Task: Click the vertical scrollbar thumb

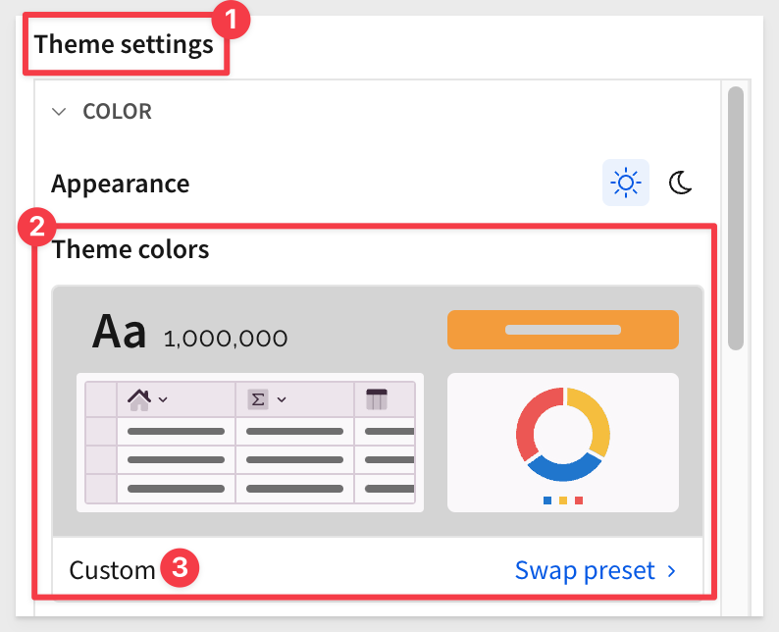Action: [735, 219]
